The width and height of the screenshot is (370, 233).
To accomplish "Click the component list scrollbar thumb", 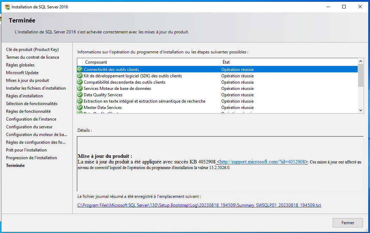I will click(x=361, y=75).
